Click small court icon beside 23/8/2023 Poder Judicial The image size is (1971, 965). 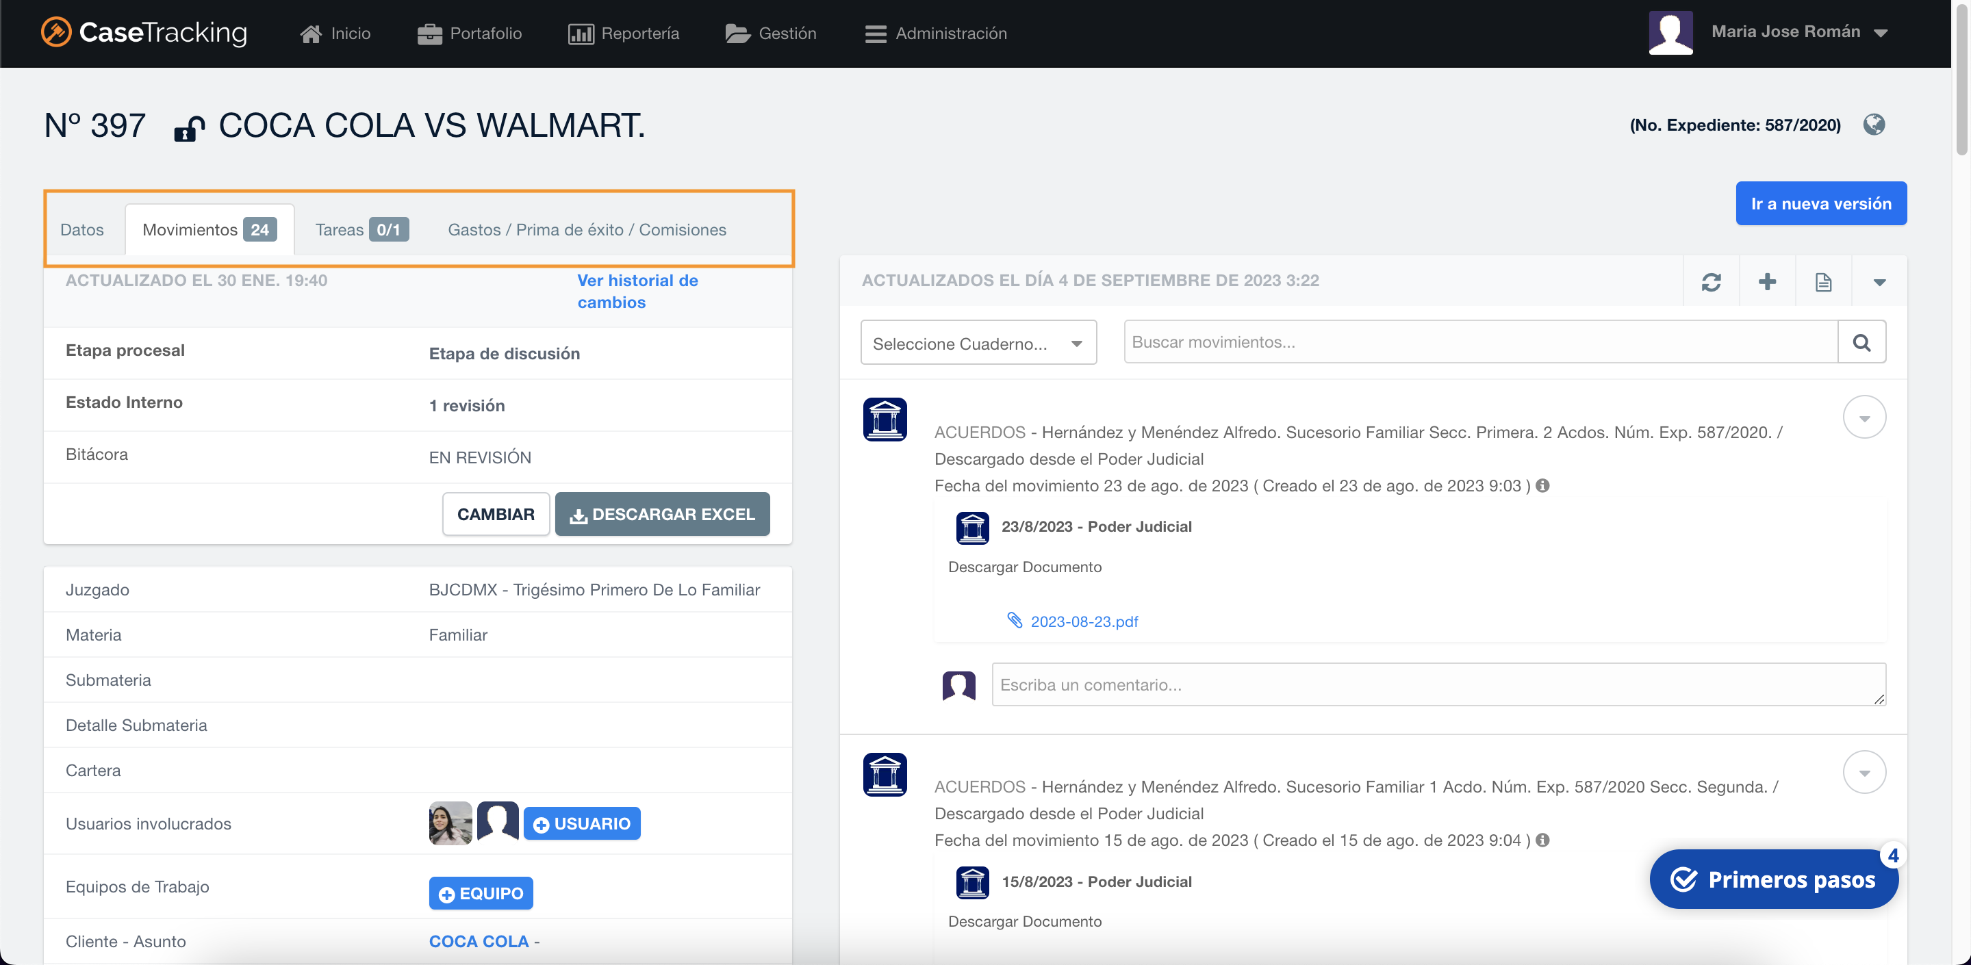pos(973,528)
